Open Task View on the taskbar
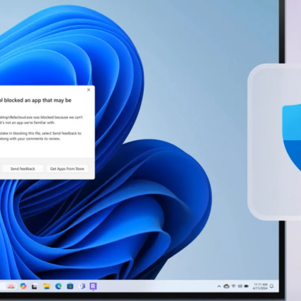Image resolution: width=301 pixels, height=301 pixels. coord(34,286)
